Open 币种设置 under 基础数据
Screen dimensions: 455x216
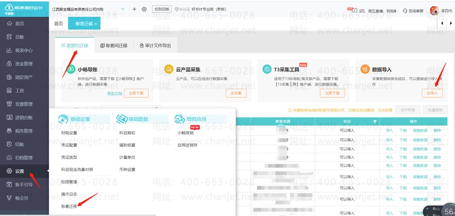coord(127,170)
